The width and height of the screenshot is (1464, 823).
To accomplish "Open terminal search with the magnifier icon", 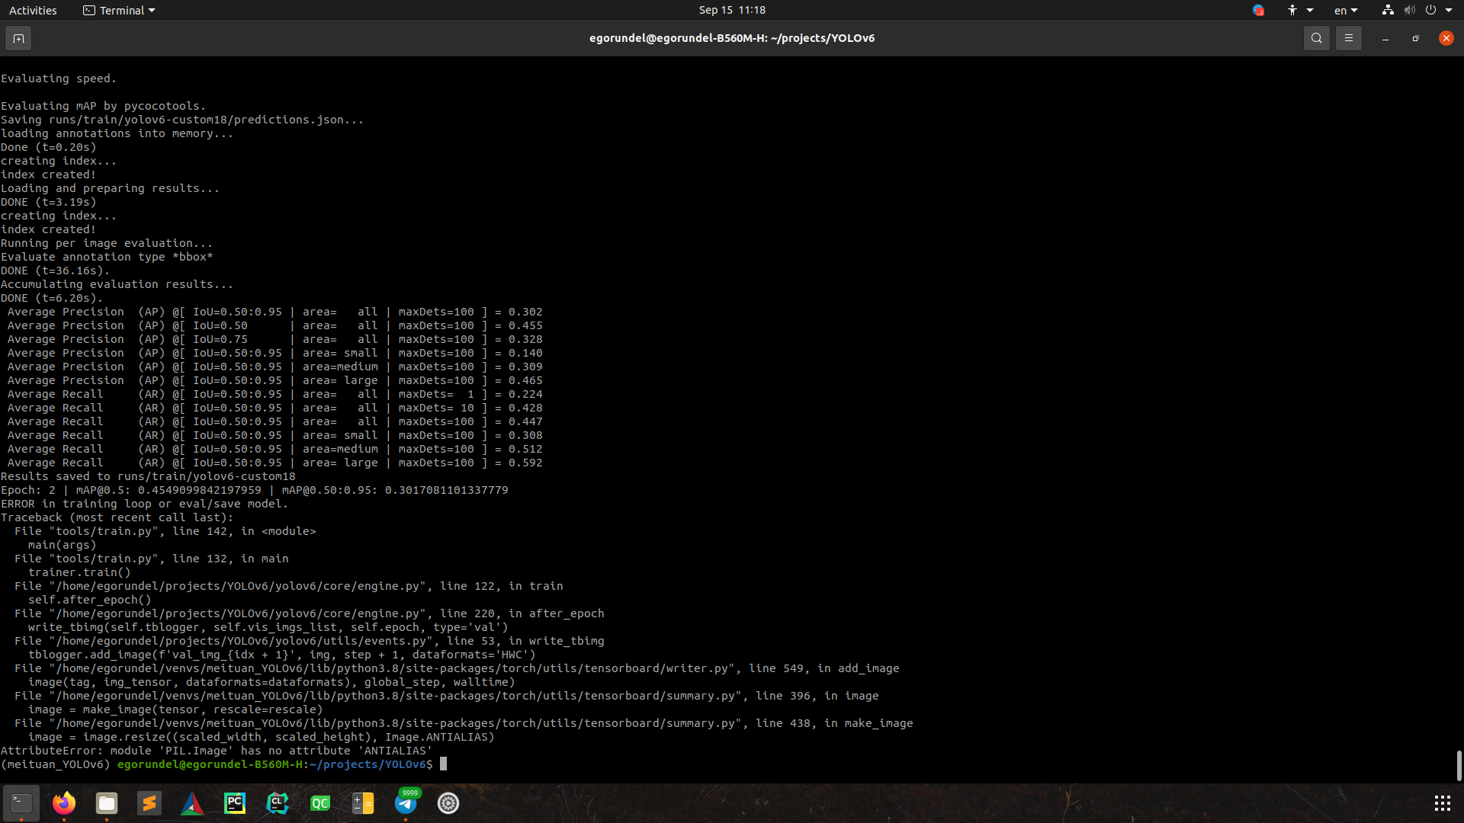I will (x=1317, y=37).
